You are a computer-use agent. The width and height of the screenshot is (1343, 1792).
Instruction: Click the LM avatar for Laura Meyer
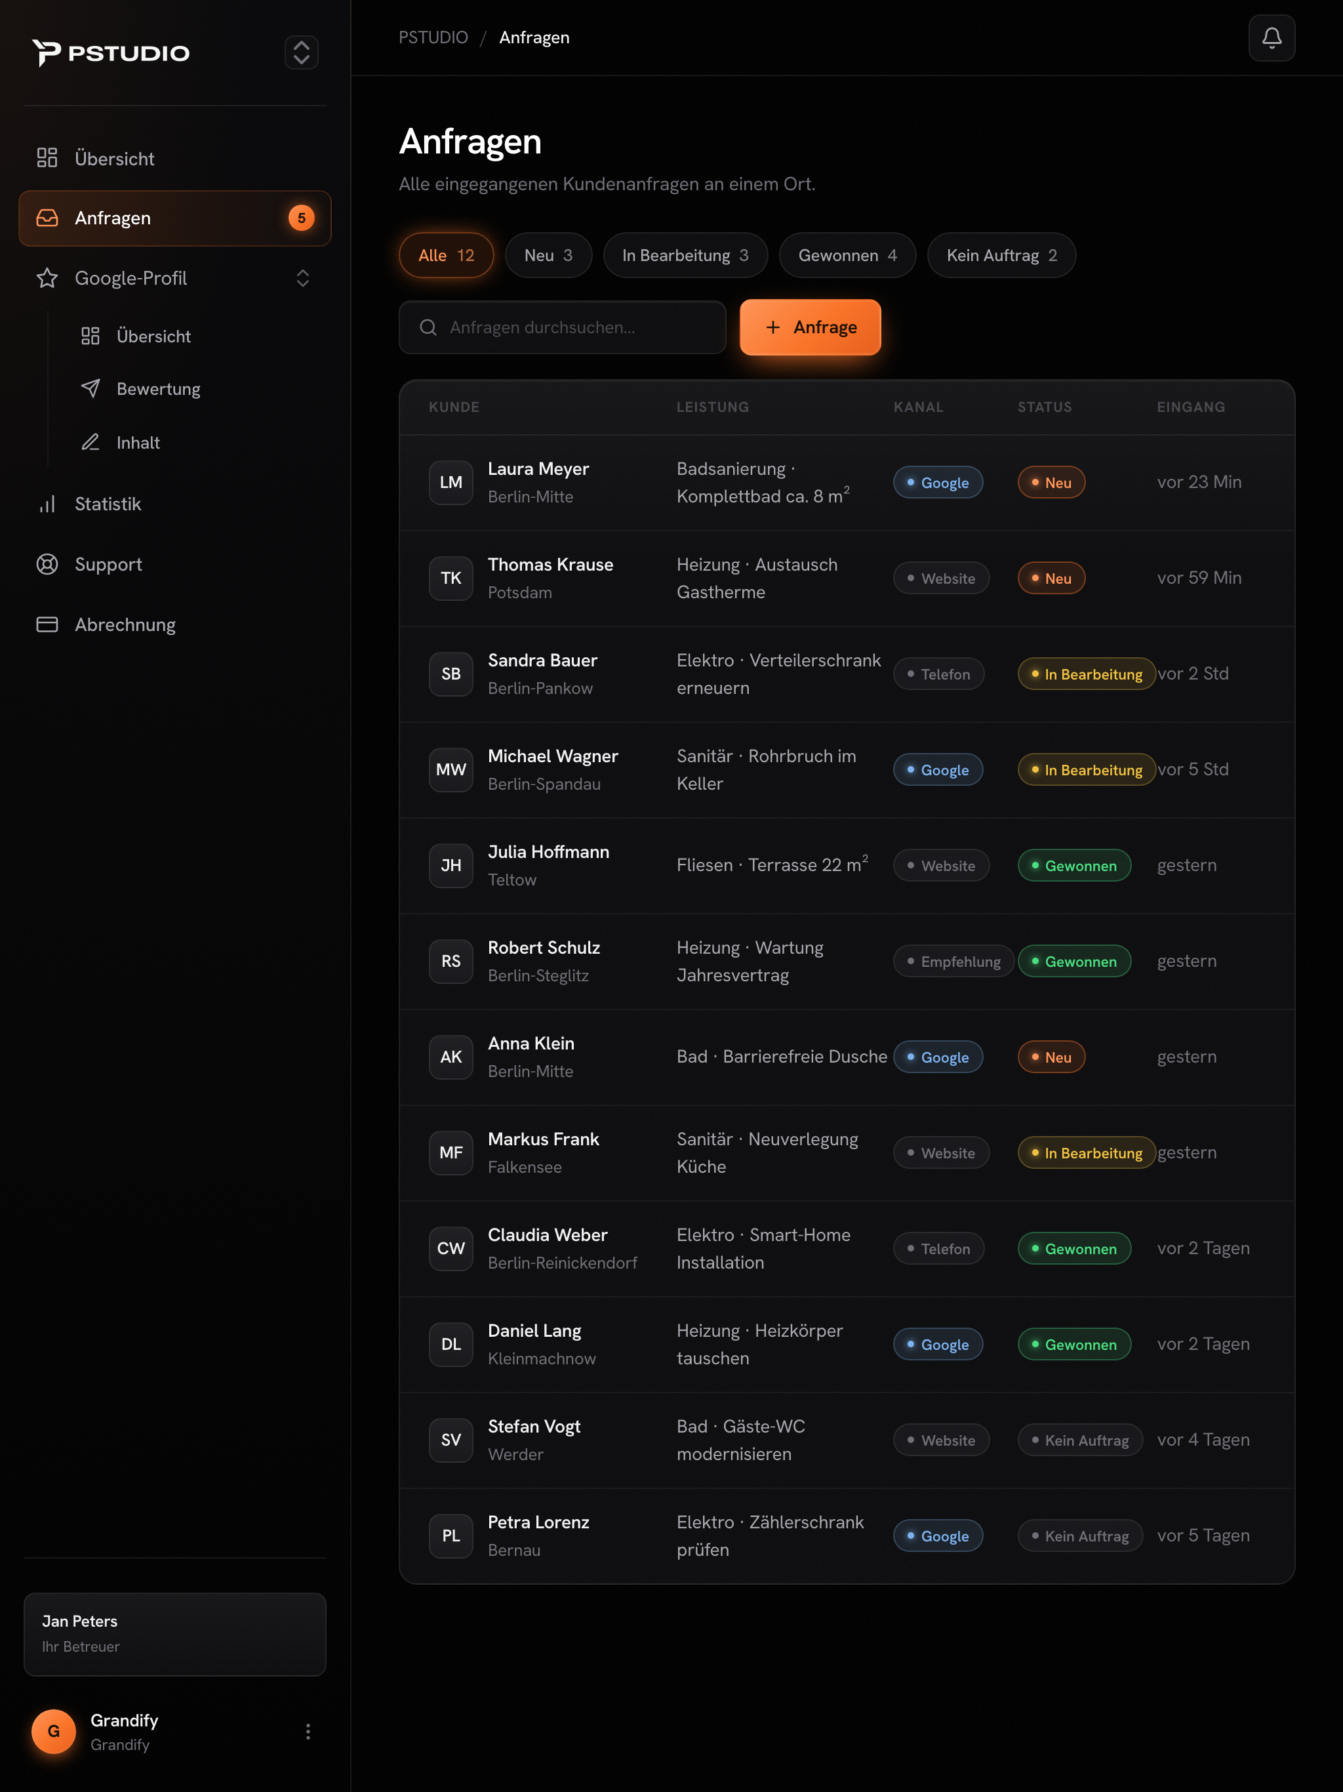coord(451,482)
